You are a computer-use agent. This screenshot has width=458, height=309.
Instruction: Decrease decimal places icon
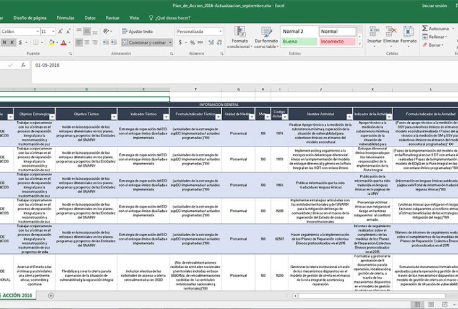tap(219, 43)
